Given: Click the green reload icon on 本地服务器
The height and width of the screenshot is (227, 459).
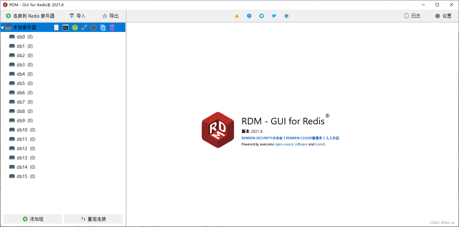Looking at the screenshot, I should click(75, 28).
